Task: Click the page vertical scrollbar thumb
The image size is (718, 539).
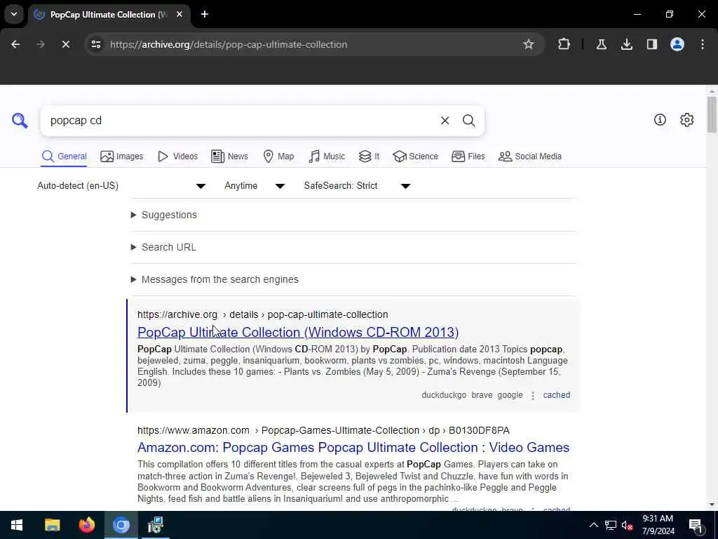Action: pos(712,114)
